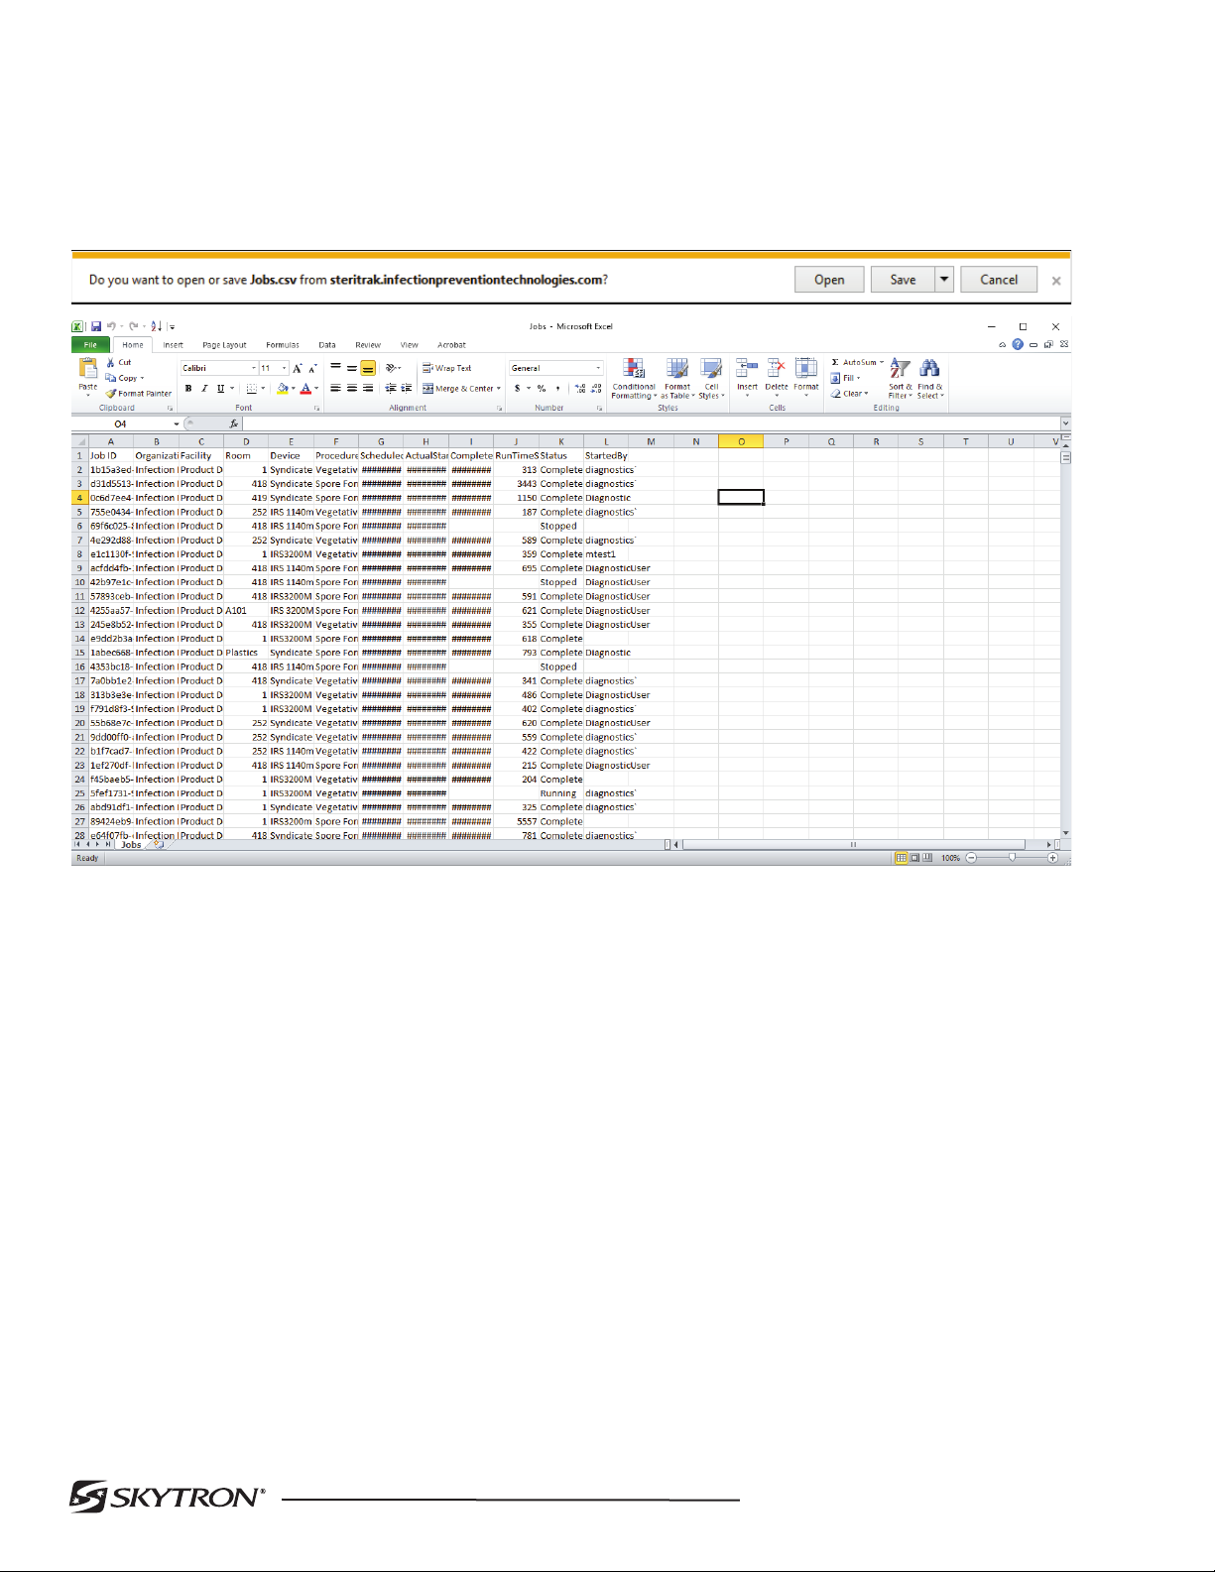Apply bold formatting
Viewport: 1215px width, 1572px height.
pos(188,389)
